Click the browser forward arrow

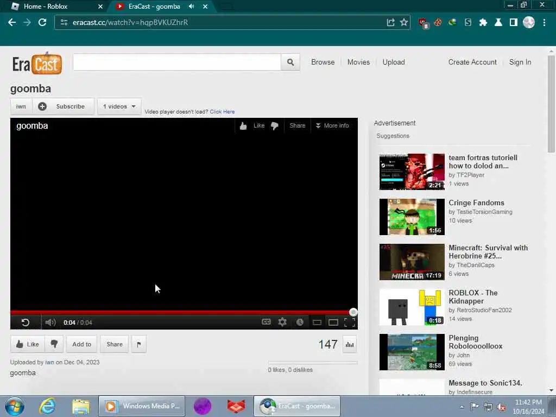pos(27,22)
